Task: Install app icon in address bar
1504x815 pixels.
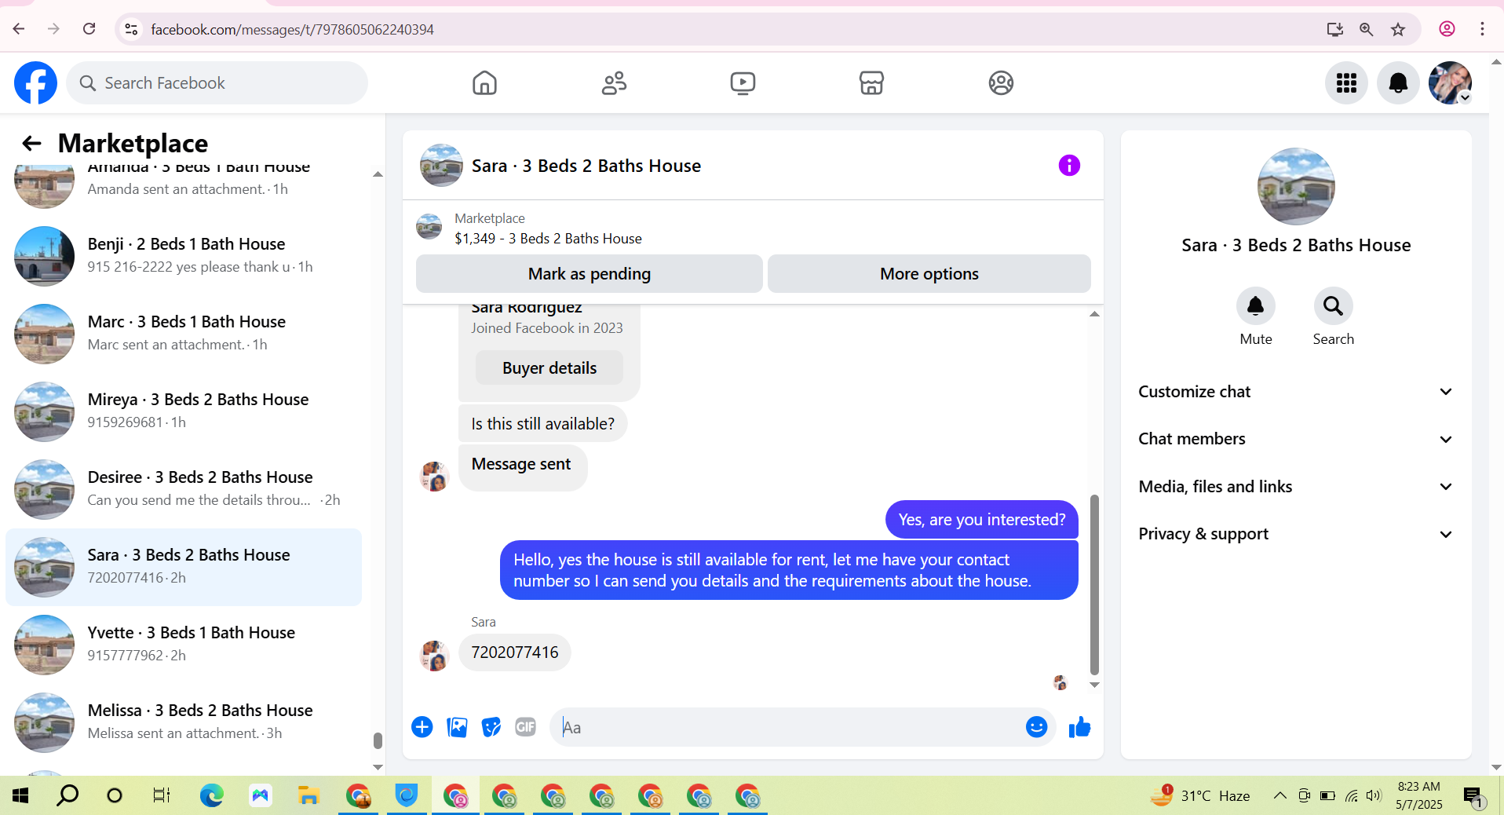Action: (1334, 29)
